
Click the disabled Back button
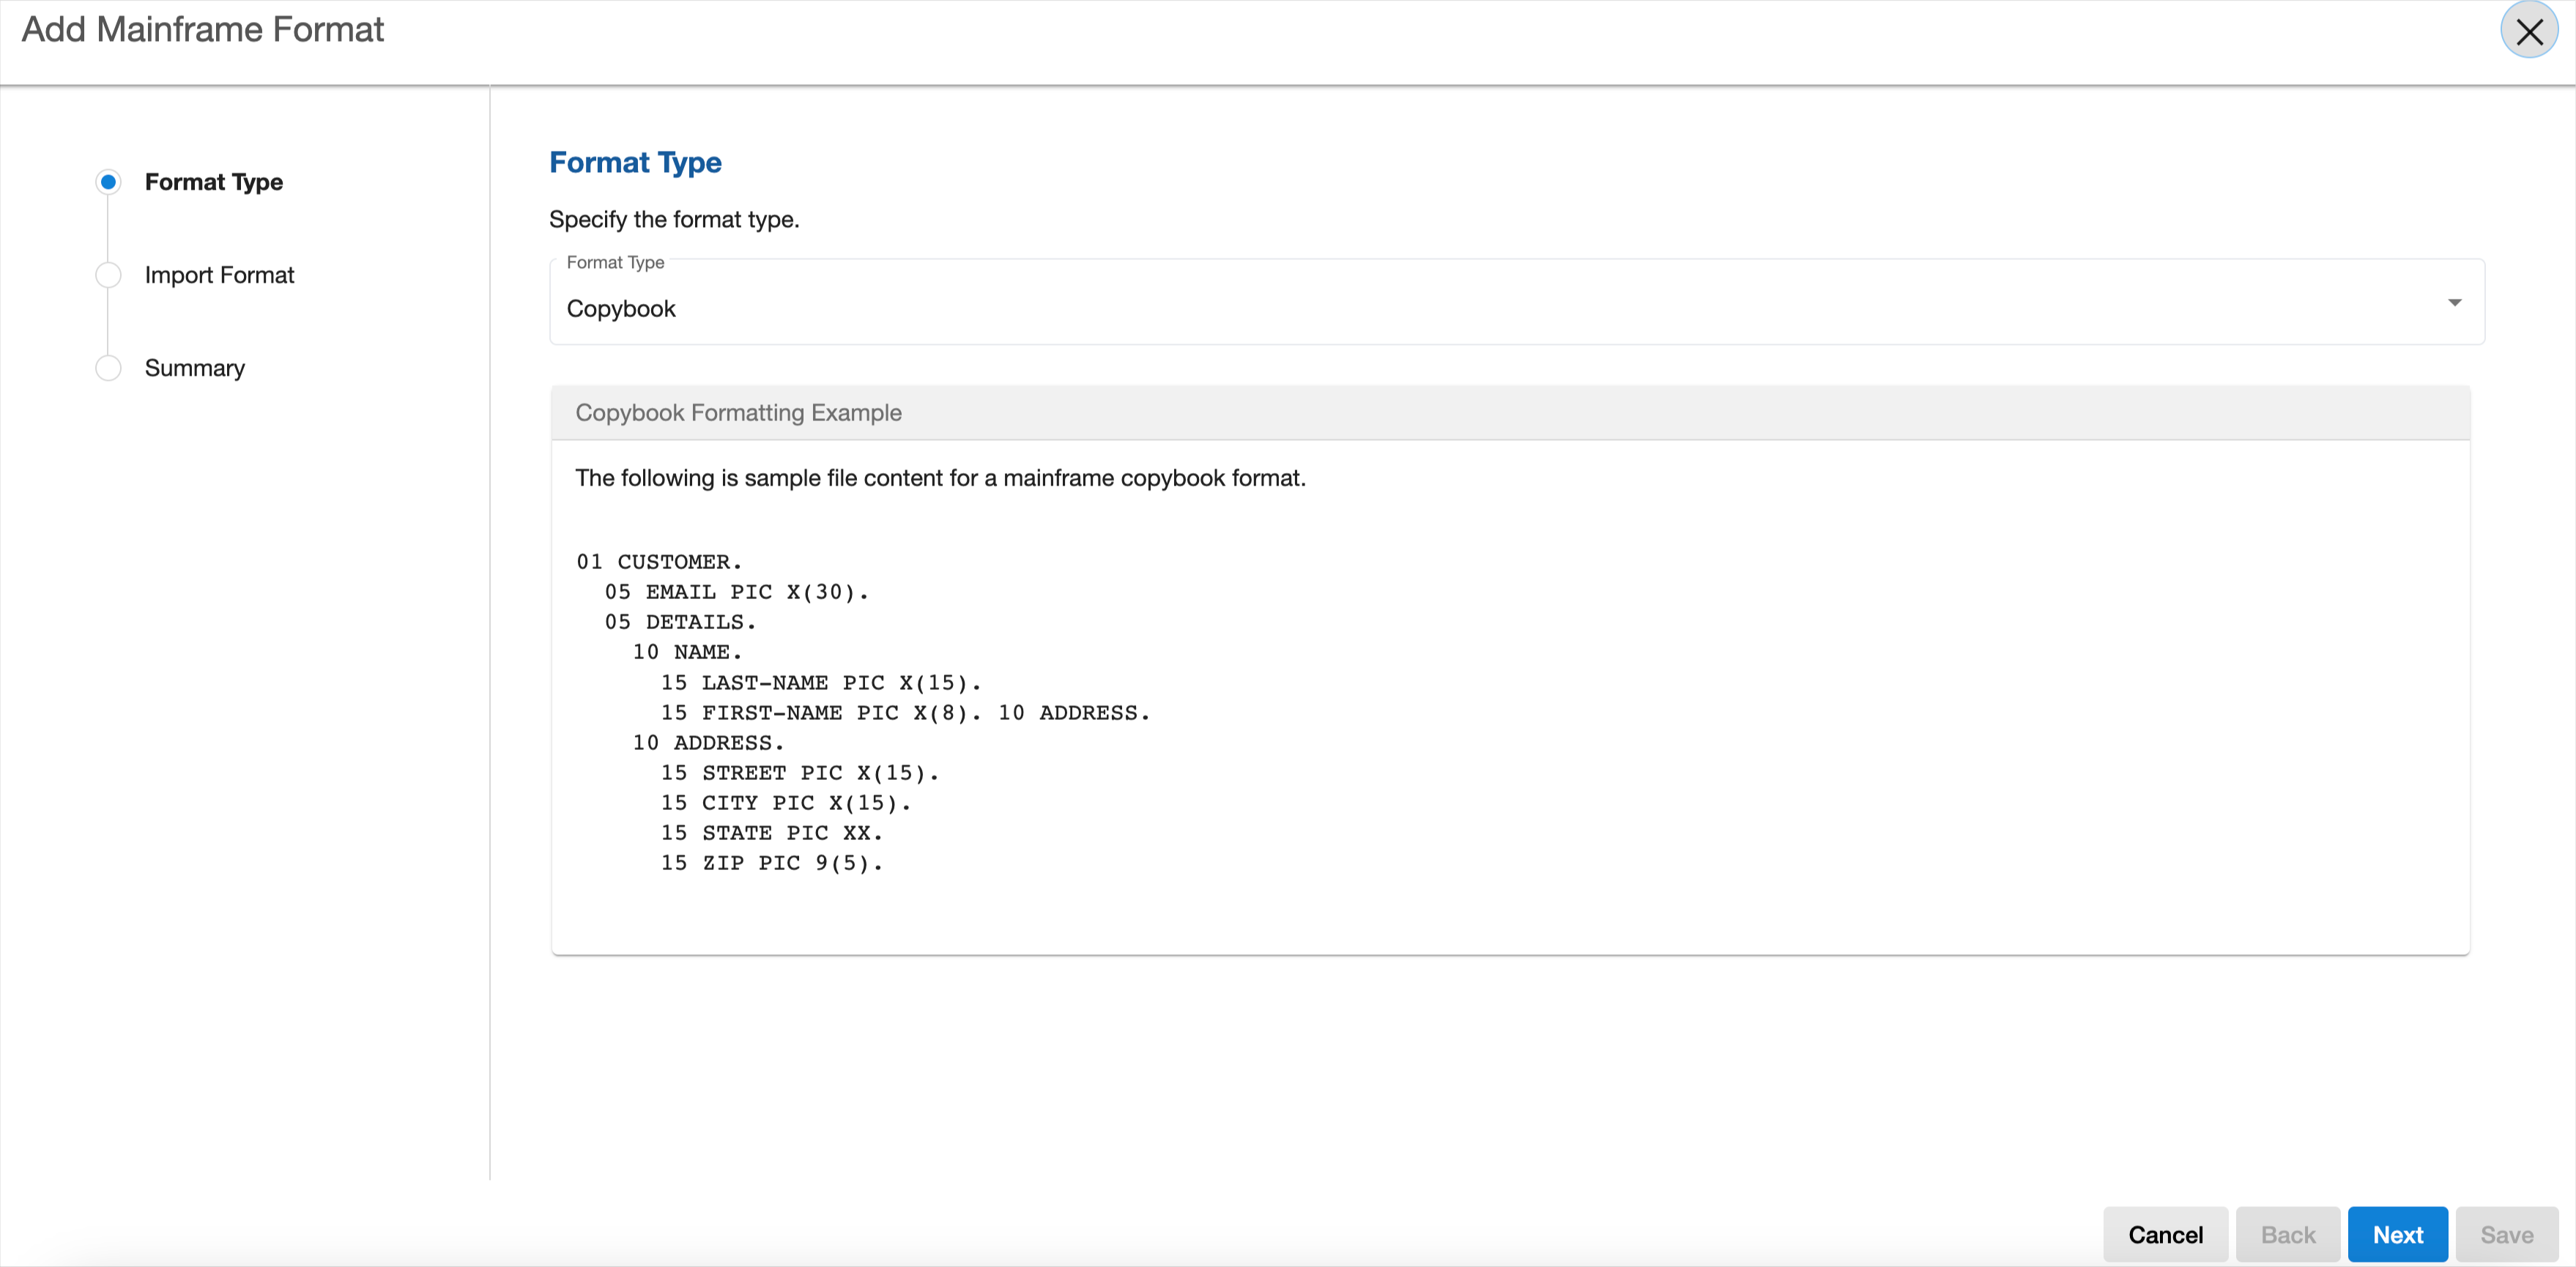(x=2287, y=1234)
